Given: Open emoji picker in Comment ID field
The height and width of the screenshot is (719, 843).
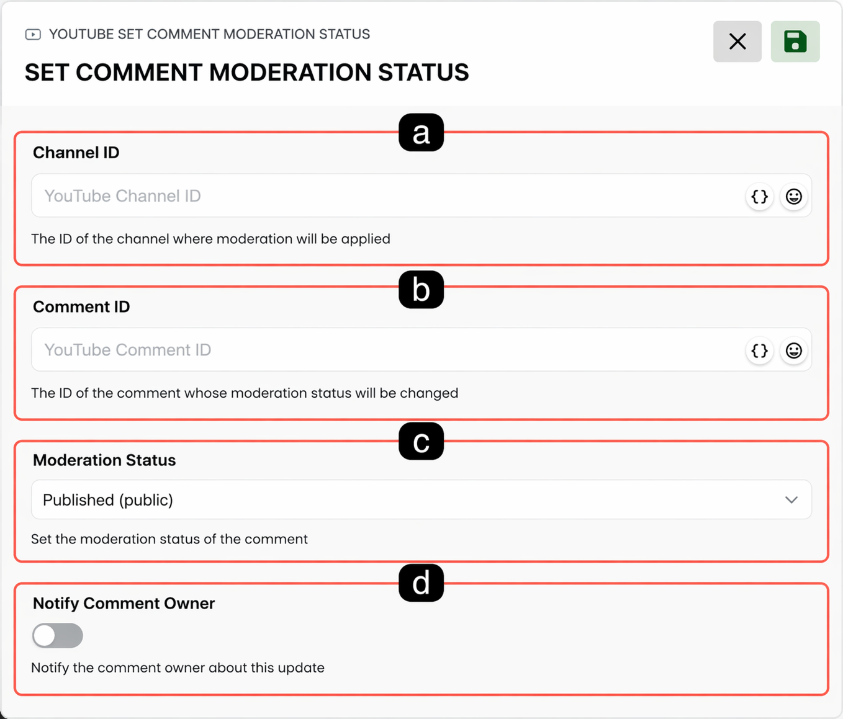Looking at the screenshot, I should coord(794,351).
